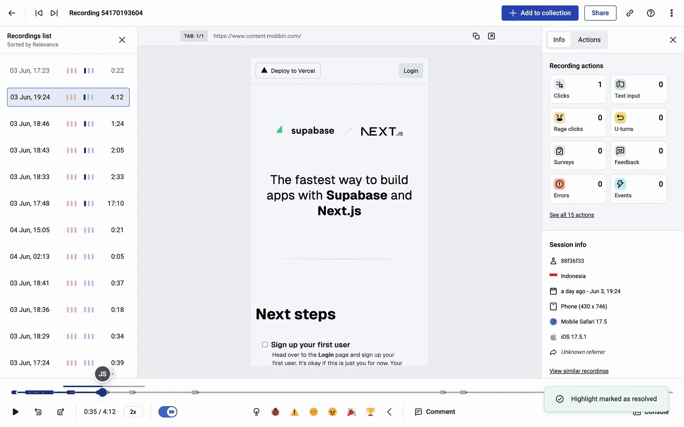This screenshot has height=427, width=684.
Task: Open the 2x playback speed selector
Action: click(x=133, y=412)
